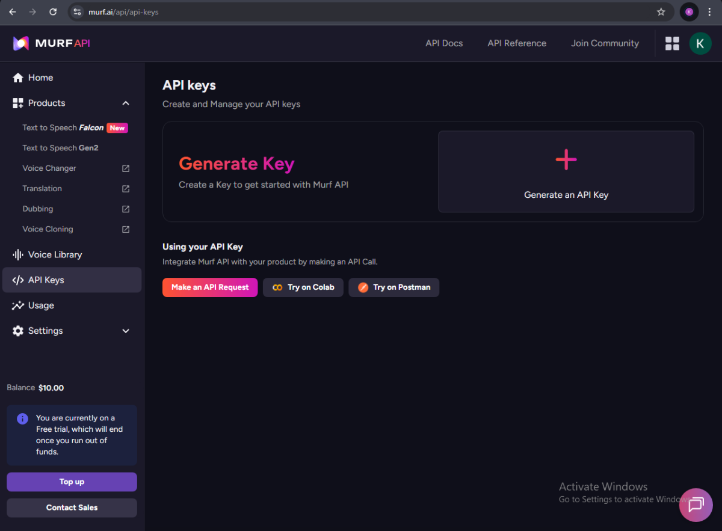
Task: Collapse the Products section chevron
Action: [126, 103]
